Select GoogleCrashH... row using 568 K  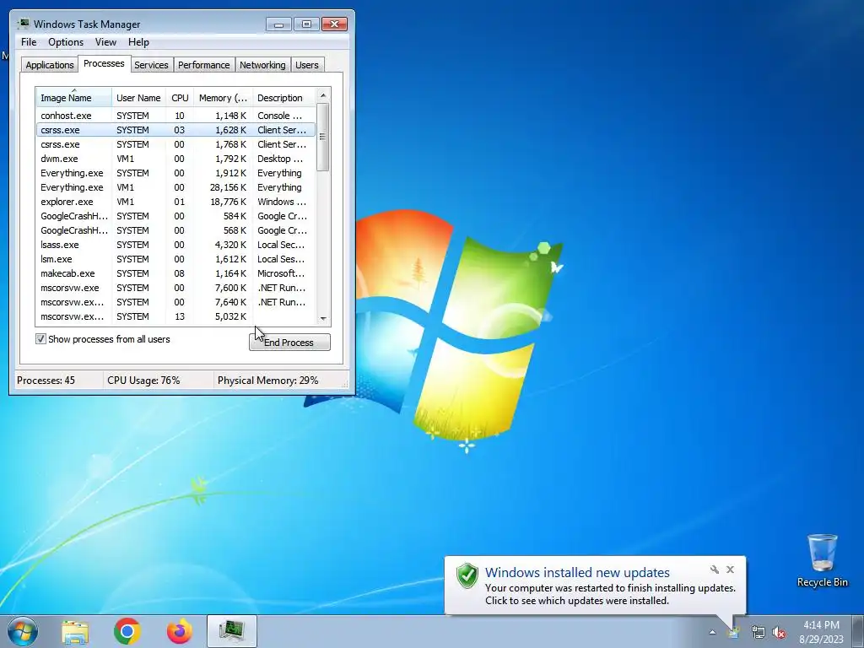point(175,230)
